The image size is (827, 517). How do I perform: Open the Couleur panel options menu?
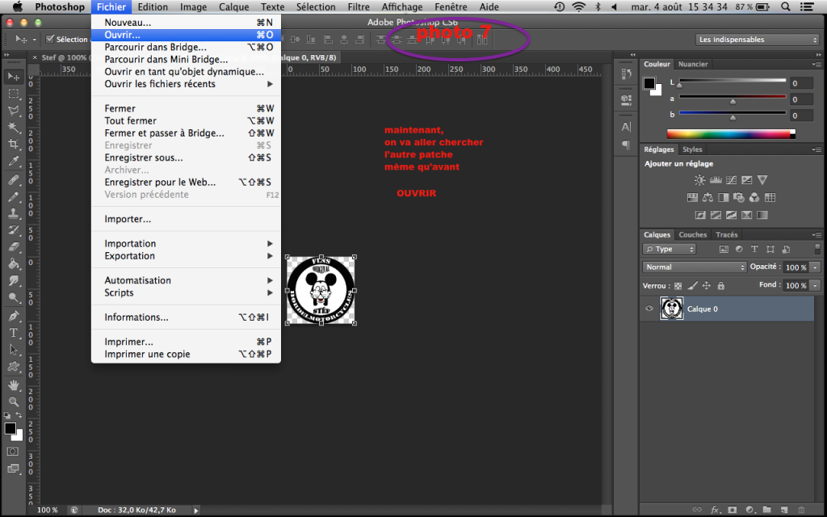tap(817, 65)
